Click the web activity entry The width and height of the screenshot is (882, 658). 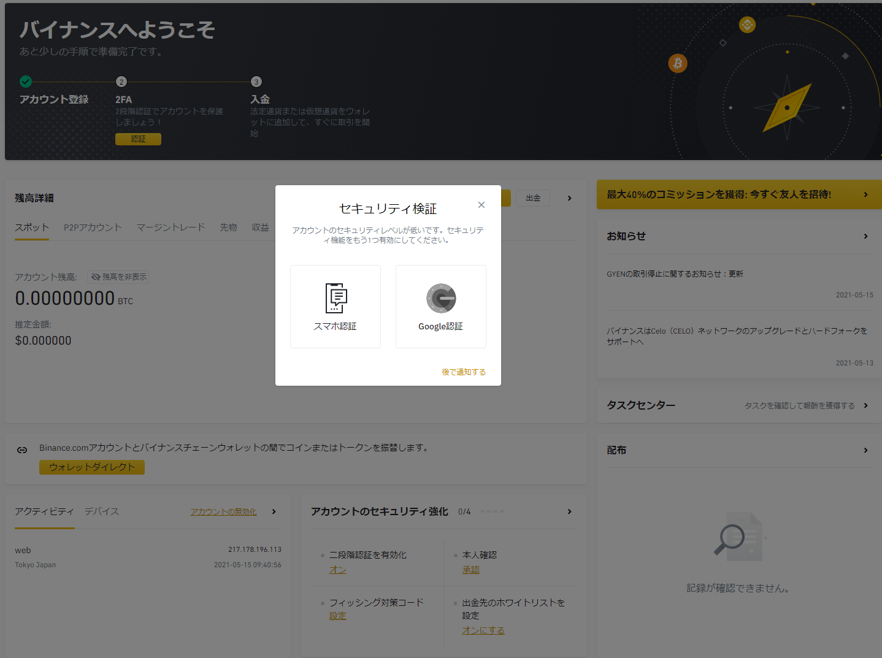pos(23,550)
